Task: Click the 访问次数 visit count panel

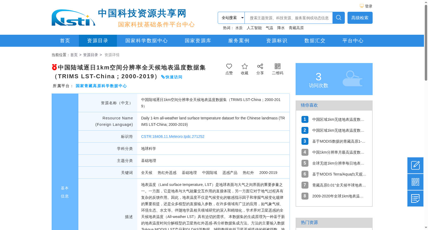Action: click(x=334, y=79)
